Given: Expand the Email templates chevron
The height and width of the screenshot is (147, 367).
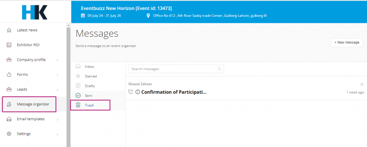Looking at the screenshot, I should click(58, 119).
